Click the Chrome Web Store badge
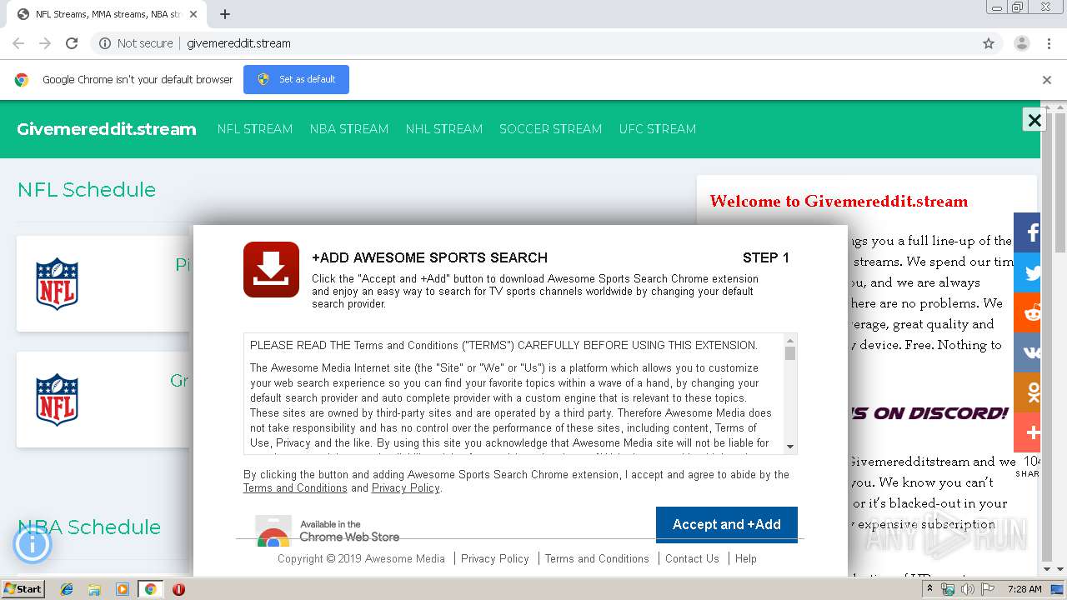This screenshot has width=1067, height=600. click(327, 530)
